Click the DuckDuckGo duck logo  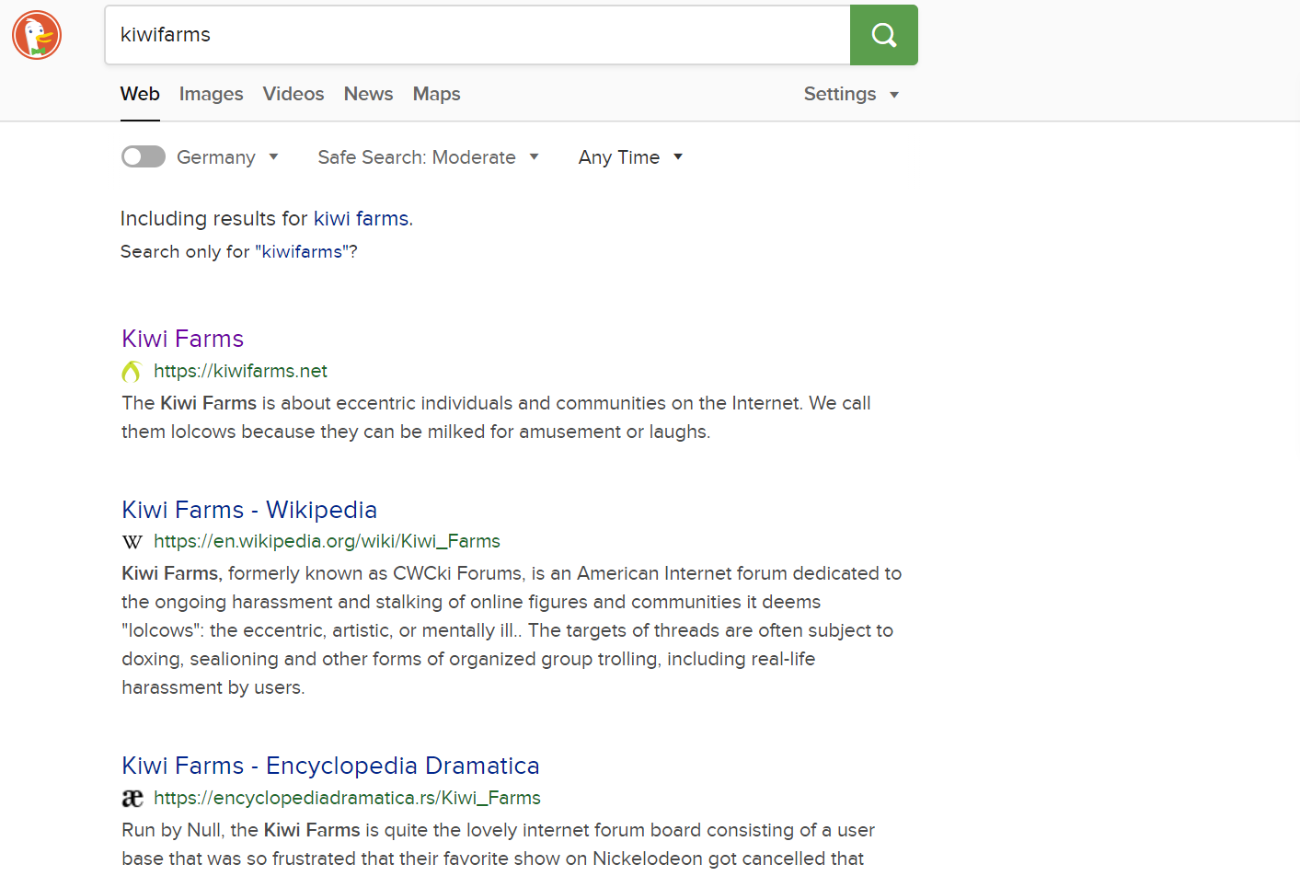(37, 36)
